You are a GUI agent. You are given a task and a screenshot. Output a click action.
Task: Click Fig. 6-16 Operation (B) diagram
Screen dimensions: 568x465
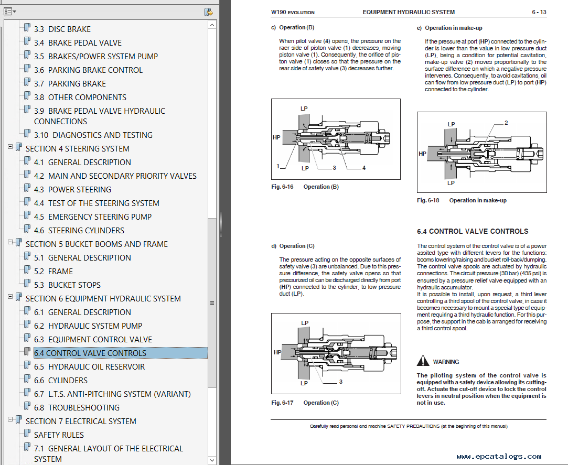336,139
